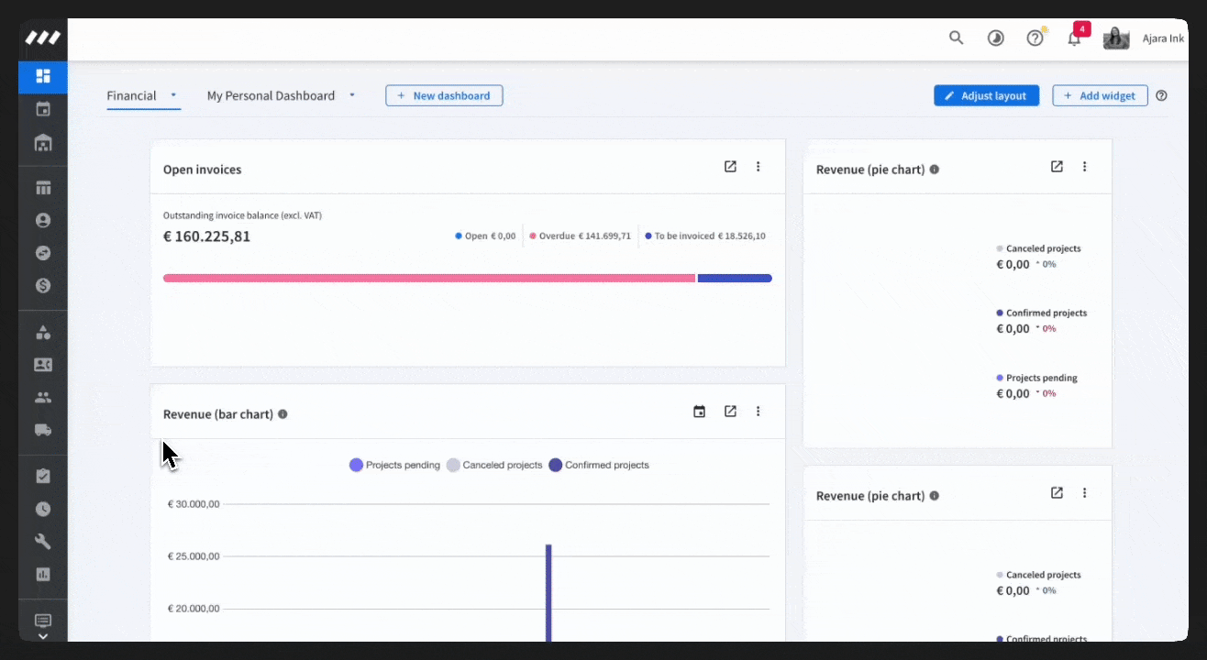Click the € 160.225,81 outstanding balance

(206, 236)
